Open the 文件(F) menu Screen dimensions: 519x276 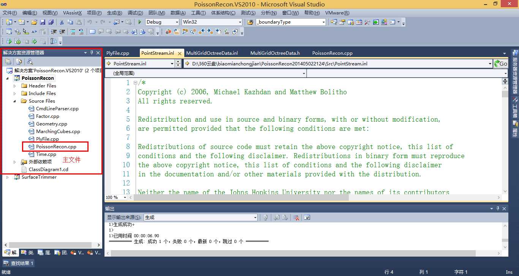point(10,13)
